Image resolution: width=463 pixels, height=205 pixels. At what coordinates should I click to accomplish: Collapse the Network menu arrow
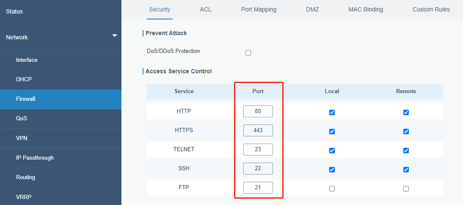tap(115, 36)
